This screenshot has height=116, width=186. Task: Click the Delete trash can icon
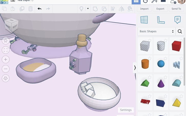[31, 9]
